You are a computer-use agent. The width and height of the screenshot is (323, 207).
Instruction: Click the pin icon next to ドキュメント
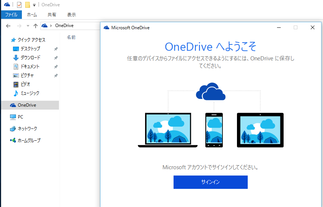coord(56,67)
